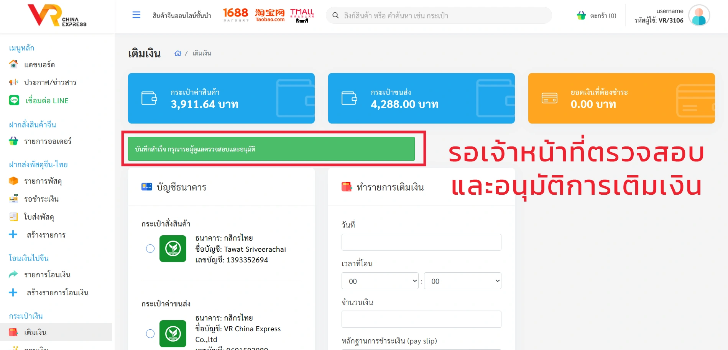Open the 1688 marketplace logo

click(x=235, y=15)
